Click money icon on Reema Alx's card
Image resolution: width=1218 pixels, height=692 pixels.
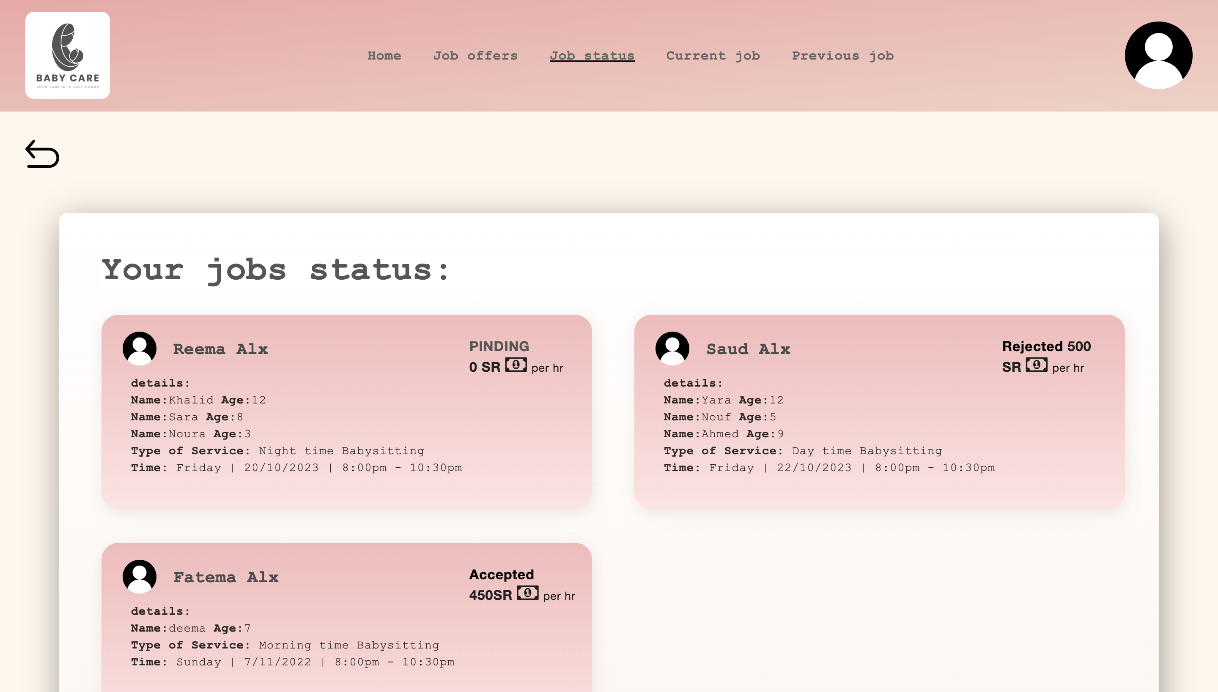[516, 365]
